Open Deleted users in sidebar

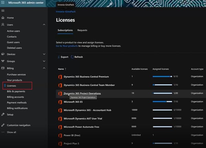tap(14, 48)
